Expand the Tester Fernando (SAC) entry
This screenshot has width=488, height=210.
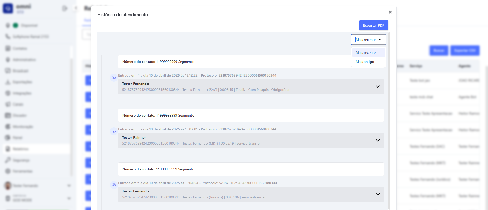click(378, 87)
